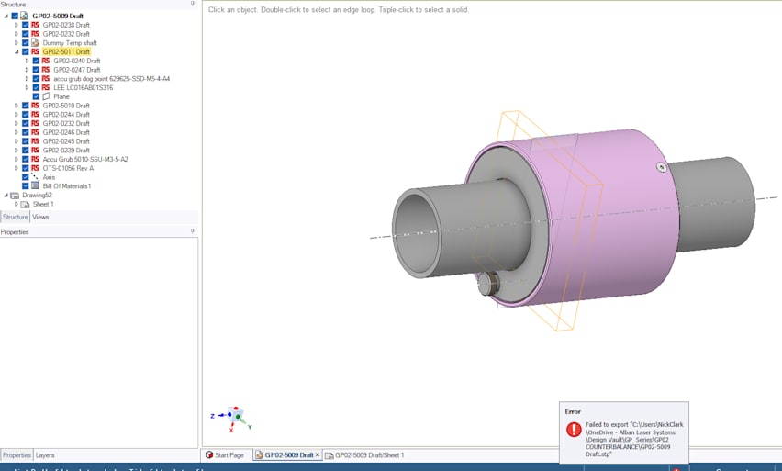Click the Sheet 1 page icon
This screenshot has height=471, width=782.
pyautogui.click(x=25, y=204)
